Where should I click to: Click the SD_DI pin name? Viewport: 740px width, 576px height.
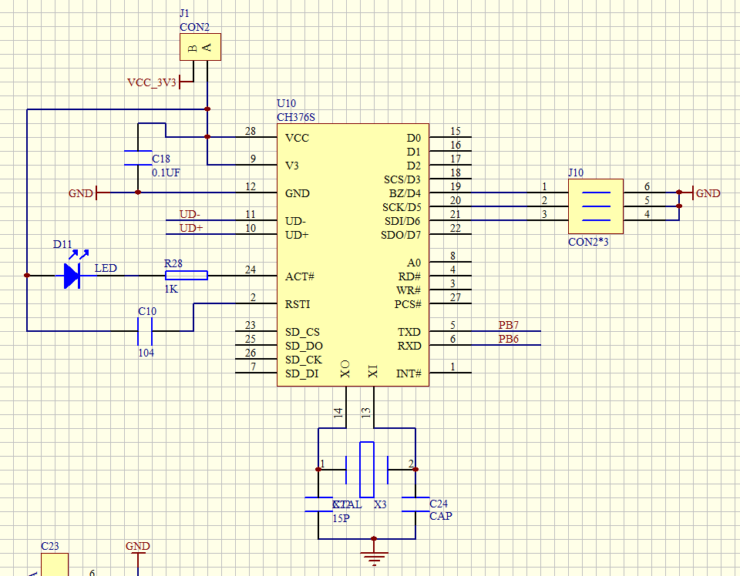pos(301,373)
